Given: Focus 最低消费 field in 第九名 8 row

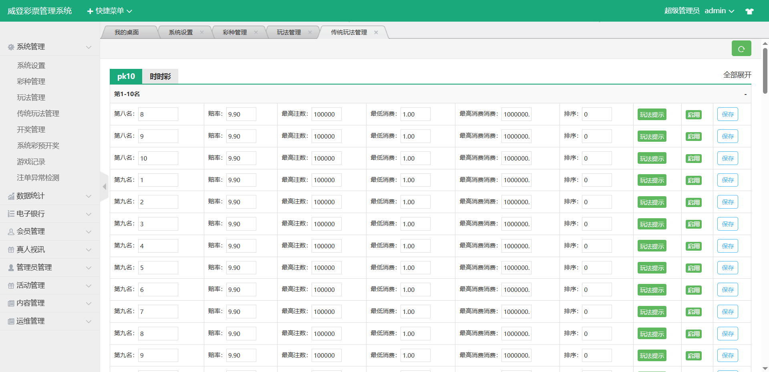Looking at the screenshot, I should [x=415, y=334].
